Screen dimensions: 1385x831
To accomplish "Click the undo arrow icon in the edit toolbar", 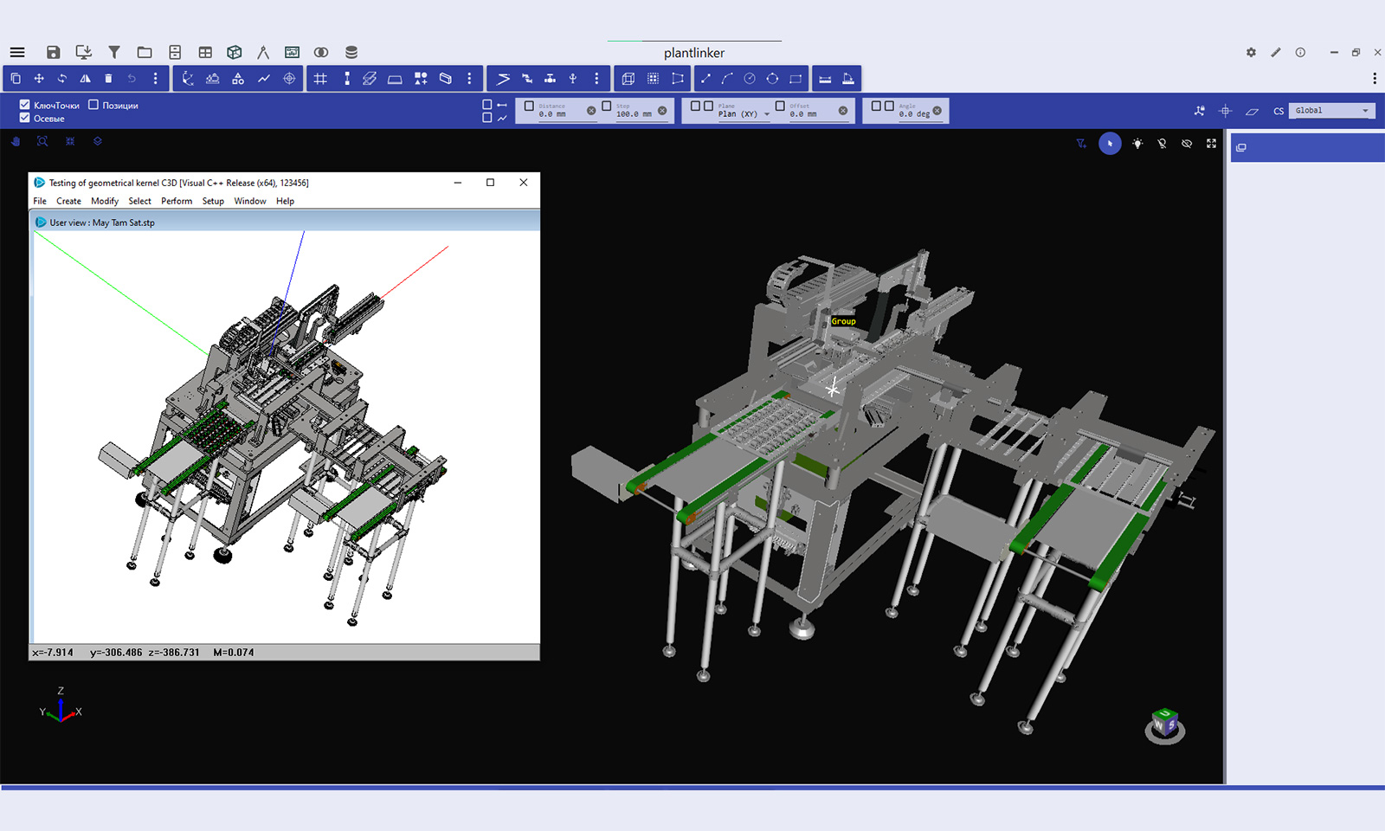I will [131, 78].
